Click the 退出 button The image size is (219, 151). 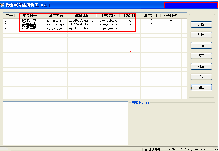[x=201, y=87]
